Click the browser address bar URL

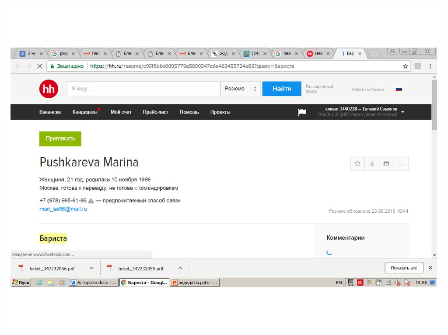click(192, 66)
